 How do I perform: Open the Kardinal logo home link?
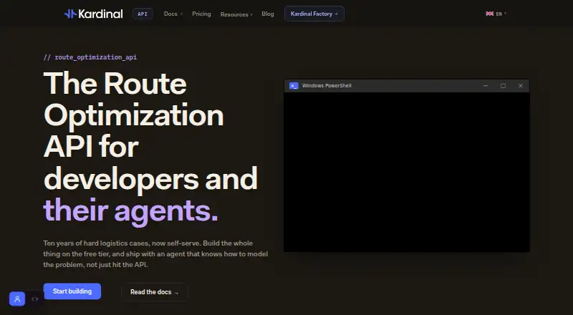pos(94,14)
